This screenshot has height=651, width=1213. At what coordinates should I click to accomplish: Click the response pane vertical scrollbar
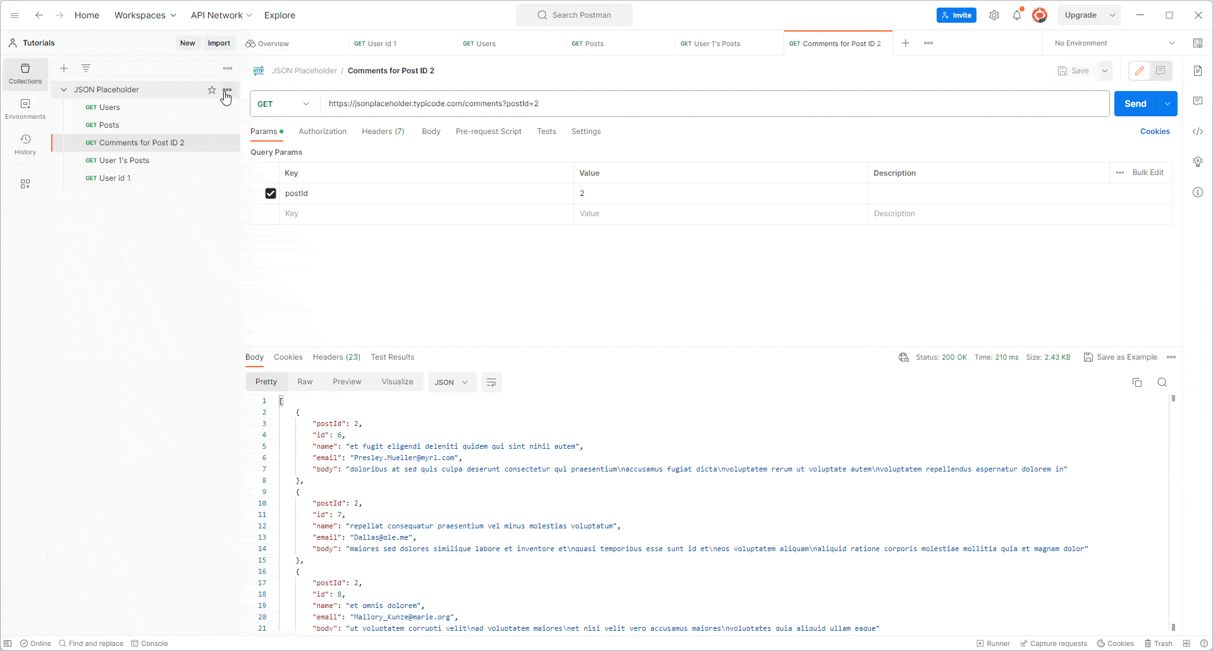[1173, 512]
